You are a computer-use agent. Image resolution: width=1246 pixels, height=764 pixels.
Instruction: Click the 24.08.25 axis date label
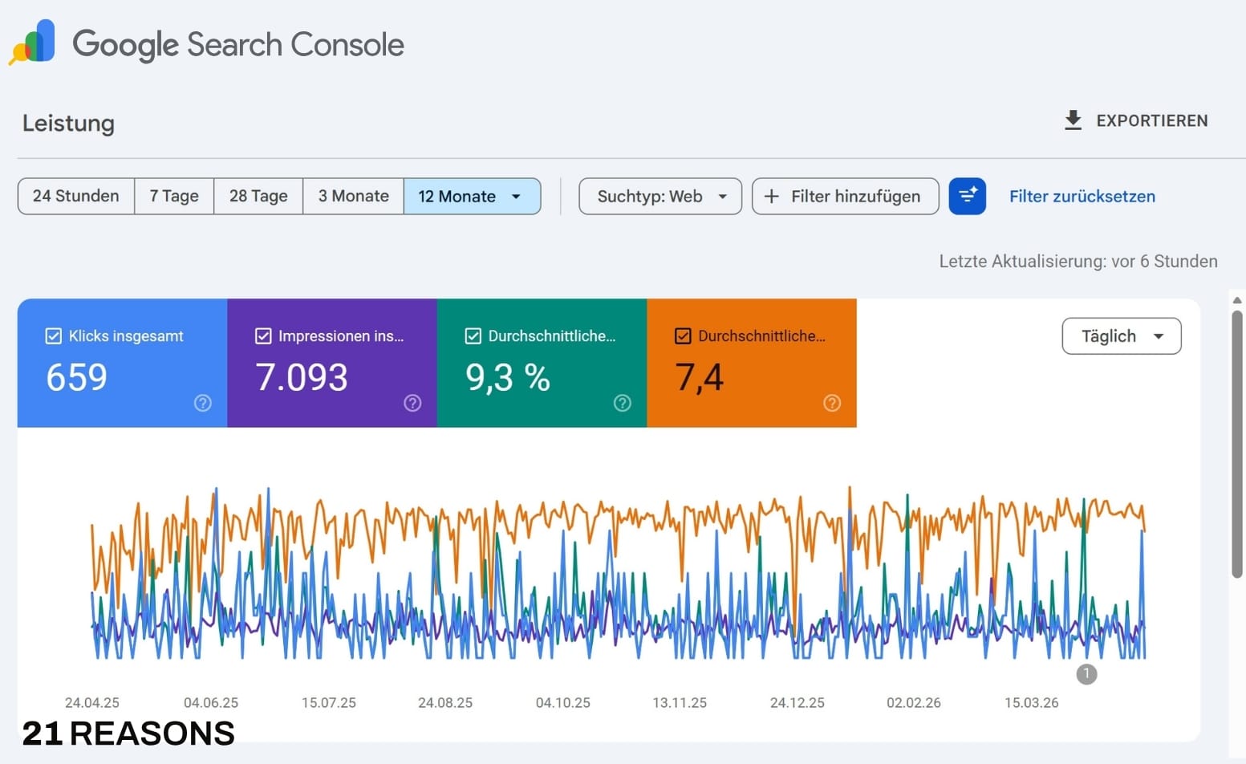445,703
